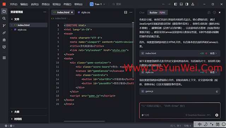The image size is (226, 128).
Task: Expand the 时间线 timeline section
Action: [x=17, y=119]
